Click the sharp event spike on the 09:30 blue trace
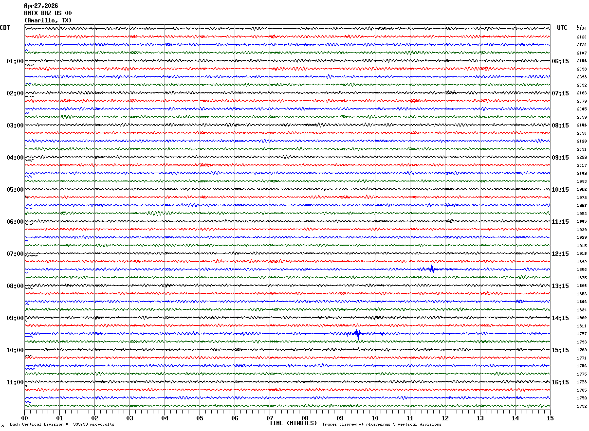The width and height of the screenshot is (589, 431). point(357,334)
